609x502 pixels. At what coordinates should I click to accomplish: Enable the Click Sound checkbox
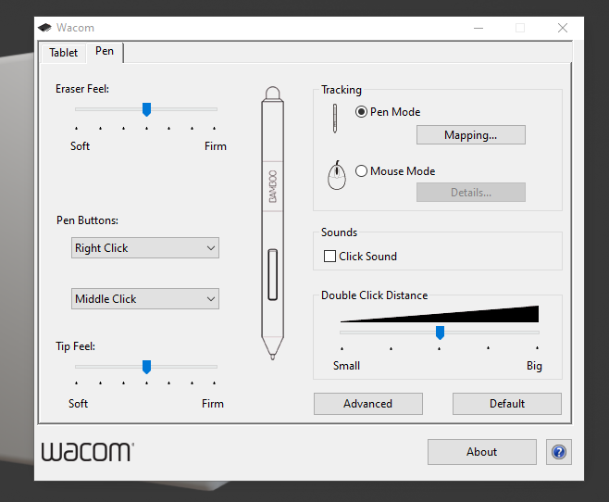coord(329,257)
